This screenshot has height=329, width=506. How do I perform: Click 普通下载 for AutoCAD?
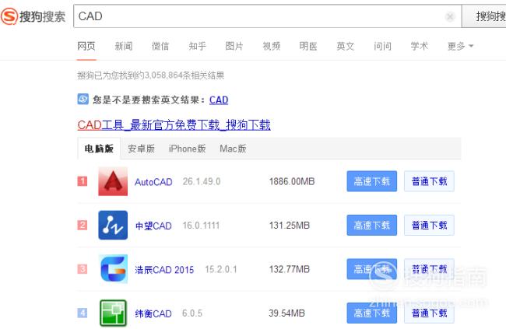click(x=429, y=181)
